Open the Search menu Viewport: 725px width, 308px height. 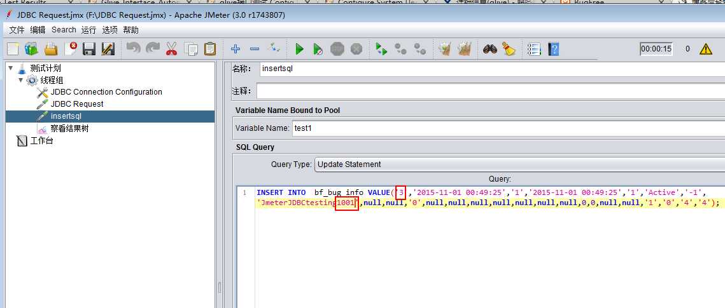(x=64, y=29)
